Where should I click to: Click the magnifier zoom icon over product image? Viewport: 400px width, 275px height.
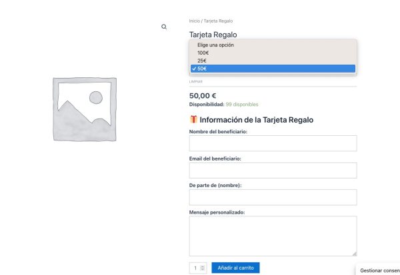pos(164,27)
